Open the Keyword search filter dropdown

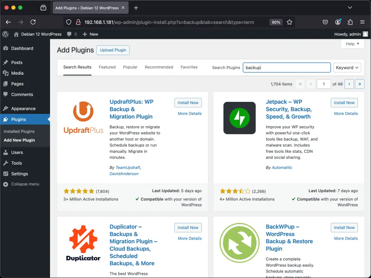(347, 67)
